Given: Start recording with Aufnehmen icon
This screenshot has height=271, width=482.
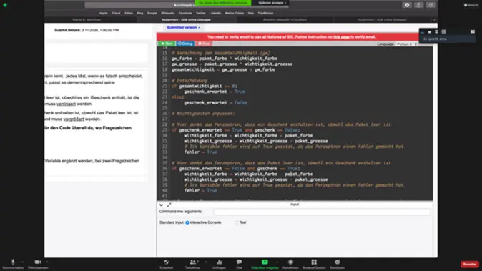Looking at the screenshot, I should (290, 262).
